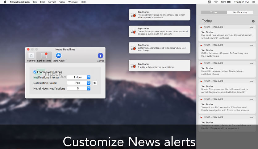Toggle Notification Center list icon in menu bar
The height and width of the screenshot is (149, 258).
pos(253,2)
